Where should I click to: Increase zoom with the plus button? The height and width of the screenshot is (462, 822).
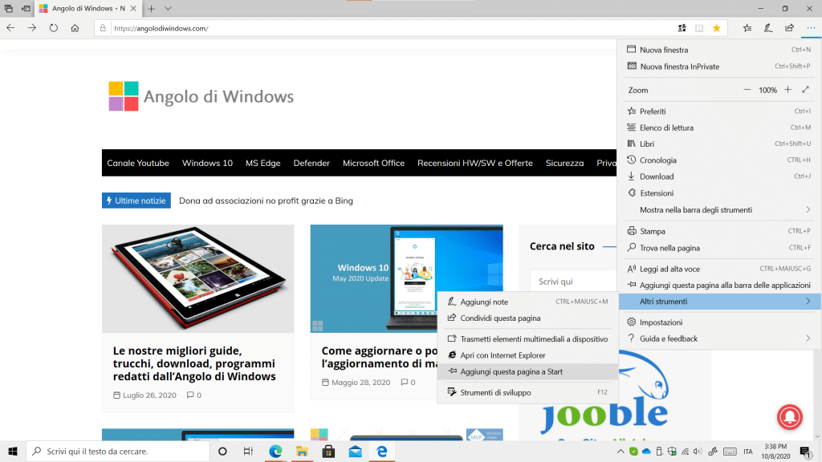coord(787,90)
